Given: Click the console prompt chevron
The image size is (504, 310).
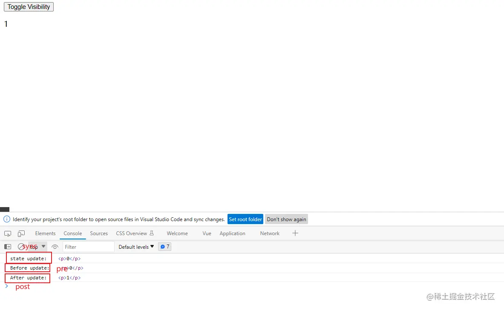Looking at the screenshot, I should (x=6, y=286).
